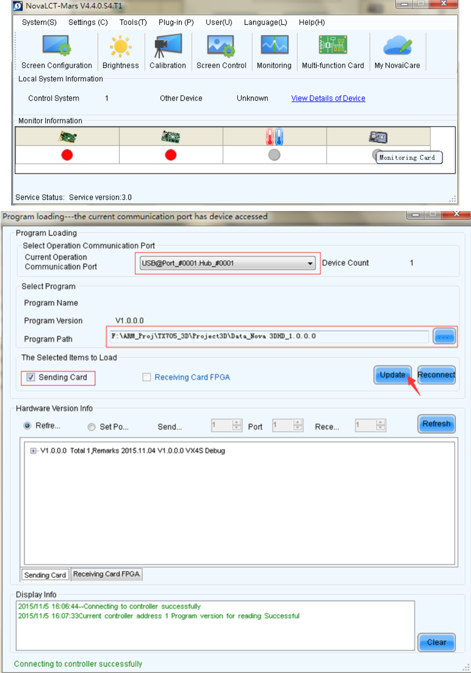
Task: Click the Reconnect button
Action: click(x=437, y=375)
